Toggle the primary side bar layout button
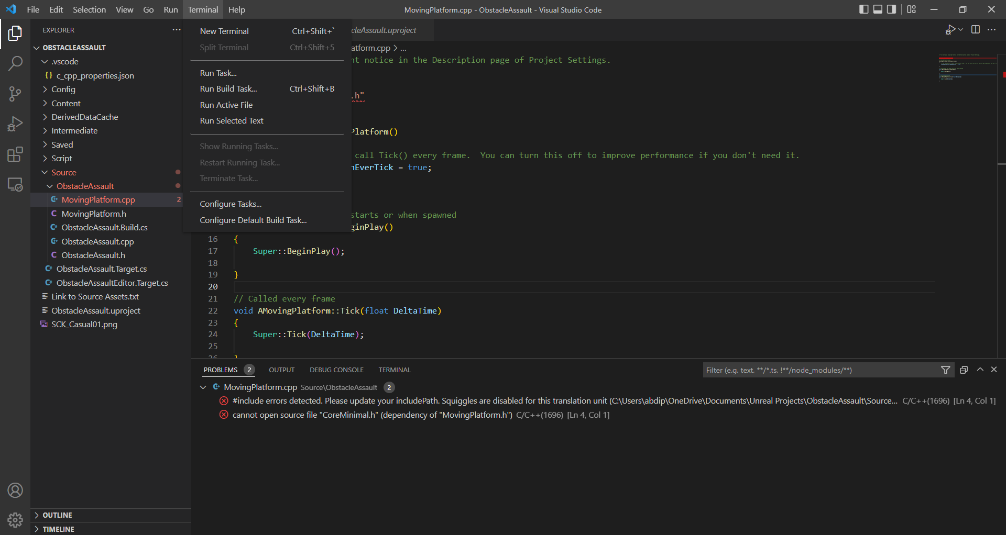This screenshot has height=535, width=1006. point(864,9)
